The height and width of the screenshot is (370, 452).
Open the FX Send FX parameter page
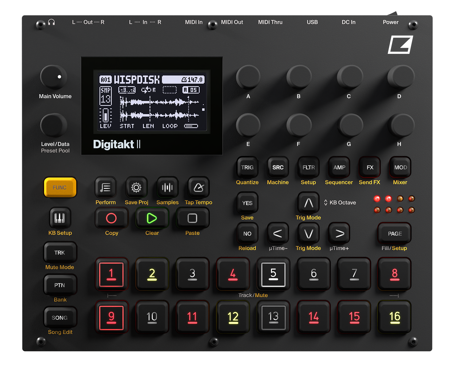pos(370,167)
